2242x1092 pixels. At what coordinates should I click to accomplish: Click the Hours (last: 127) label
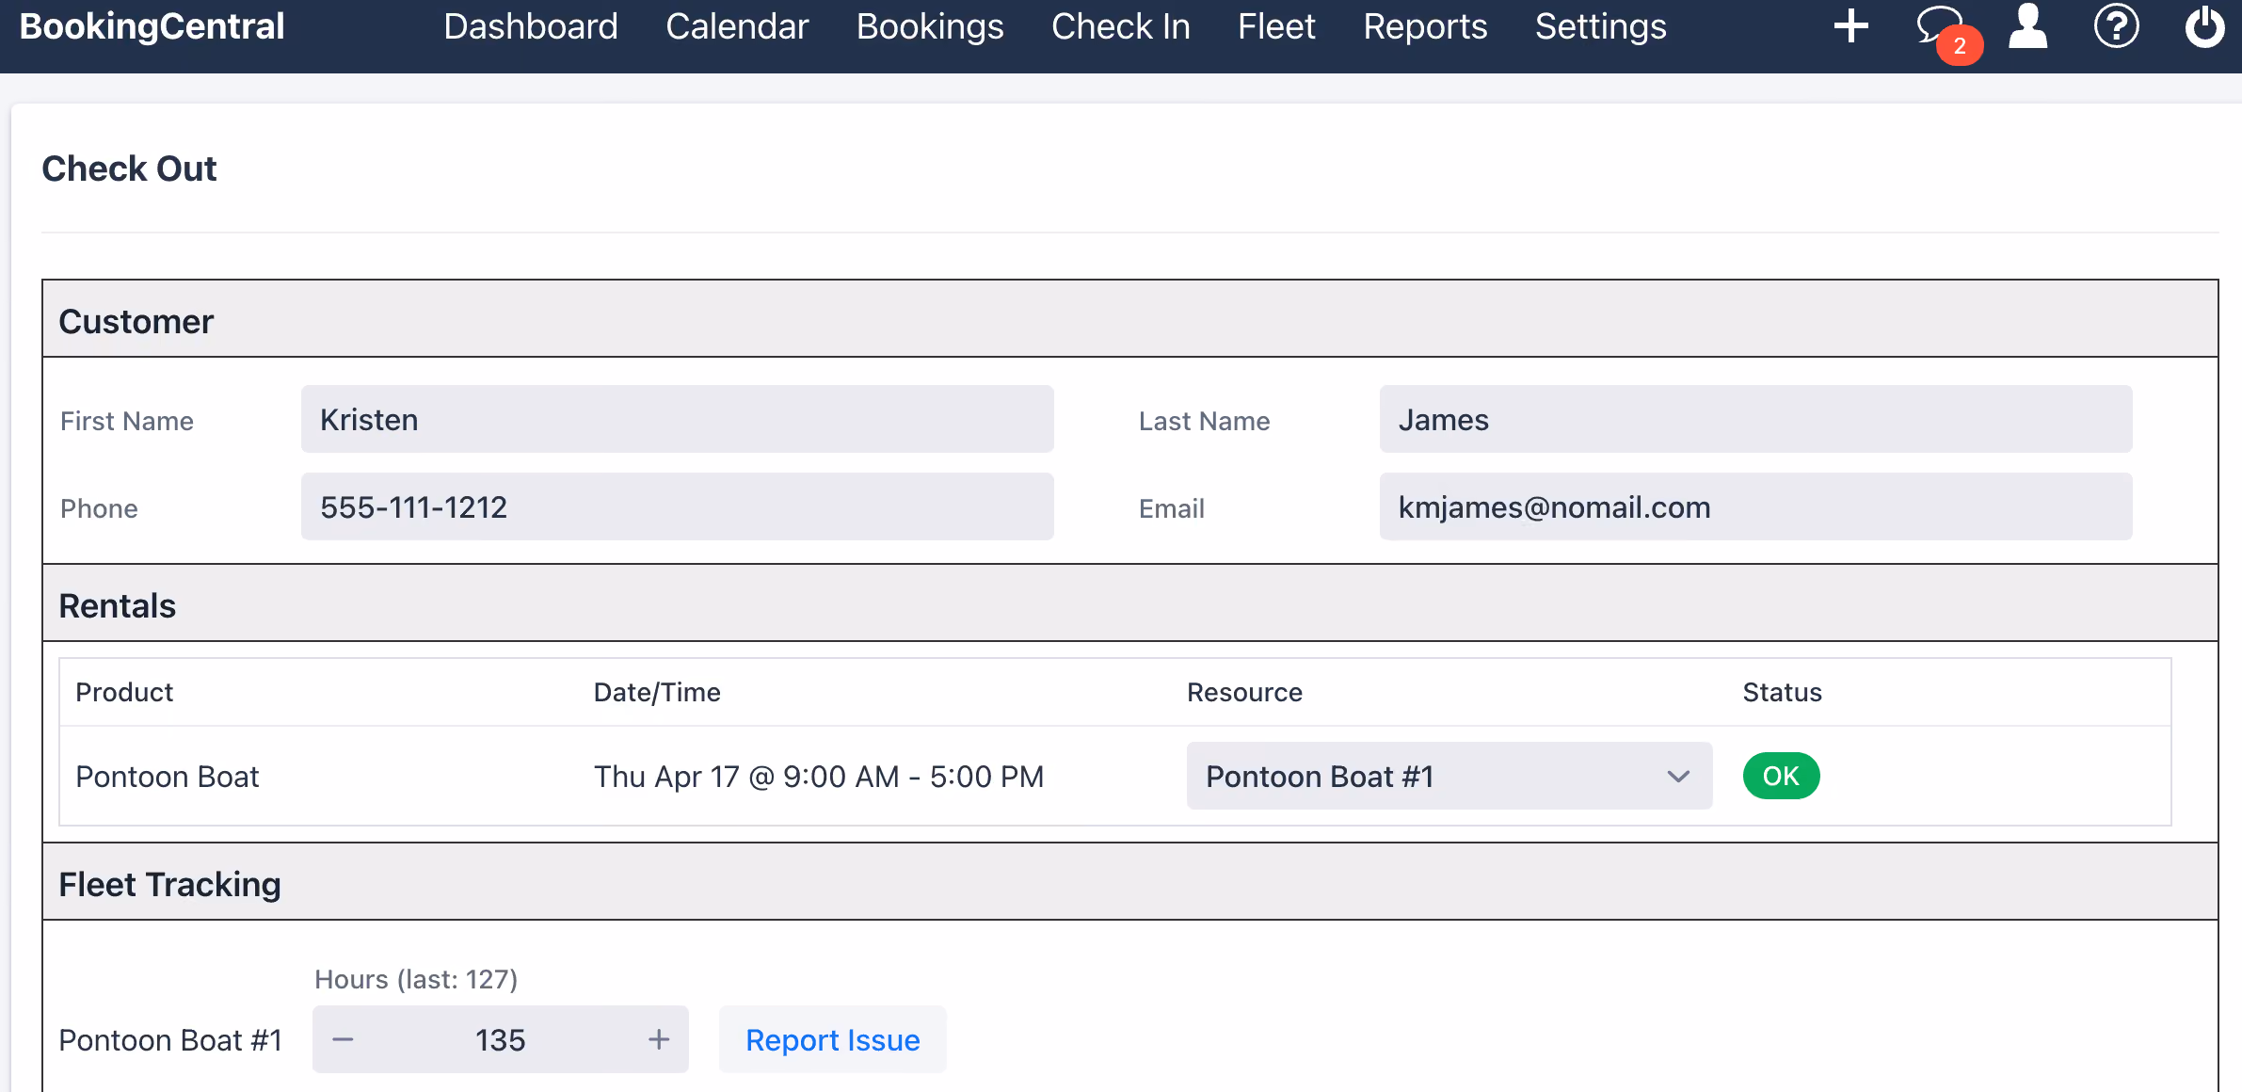(416, 979)
